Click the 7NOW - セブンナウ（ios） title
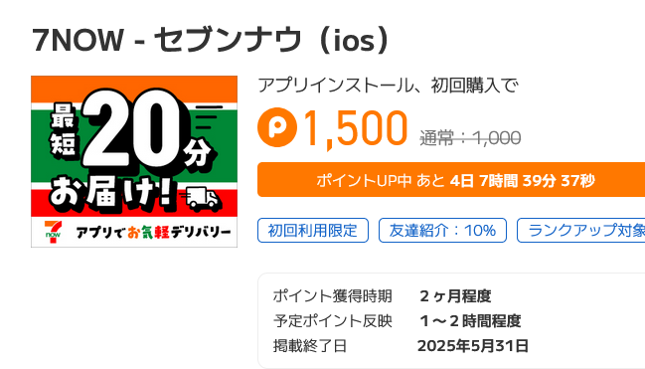Image resolution: width=645 pixels, height=369 pixels. 211,40
